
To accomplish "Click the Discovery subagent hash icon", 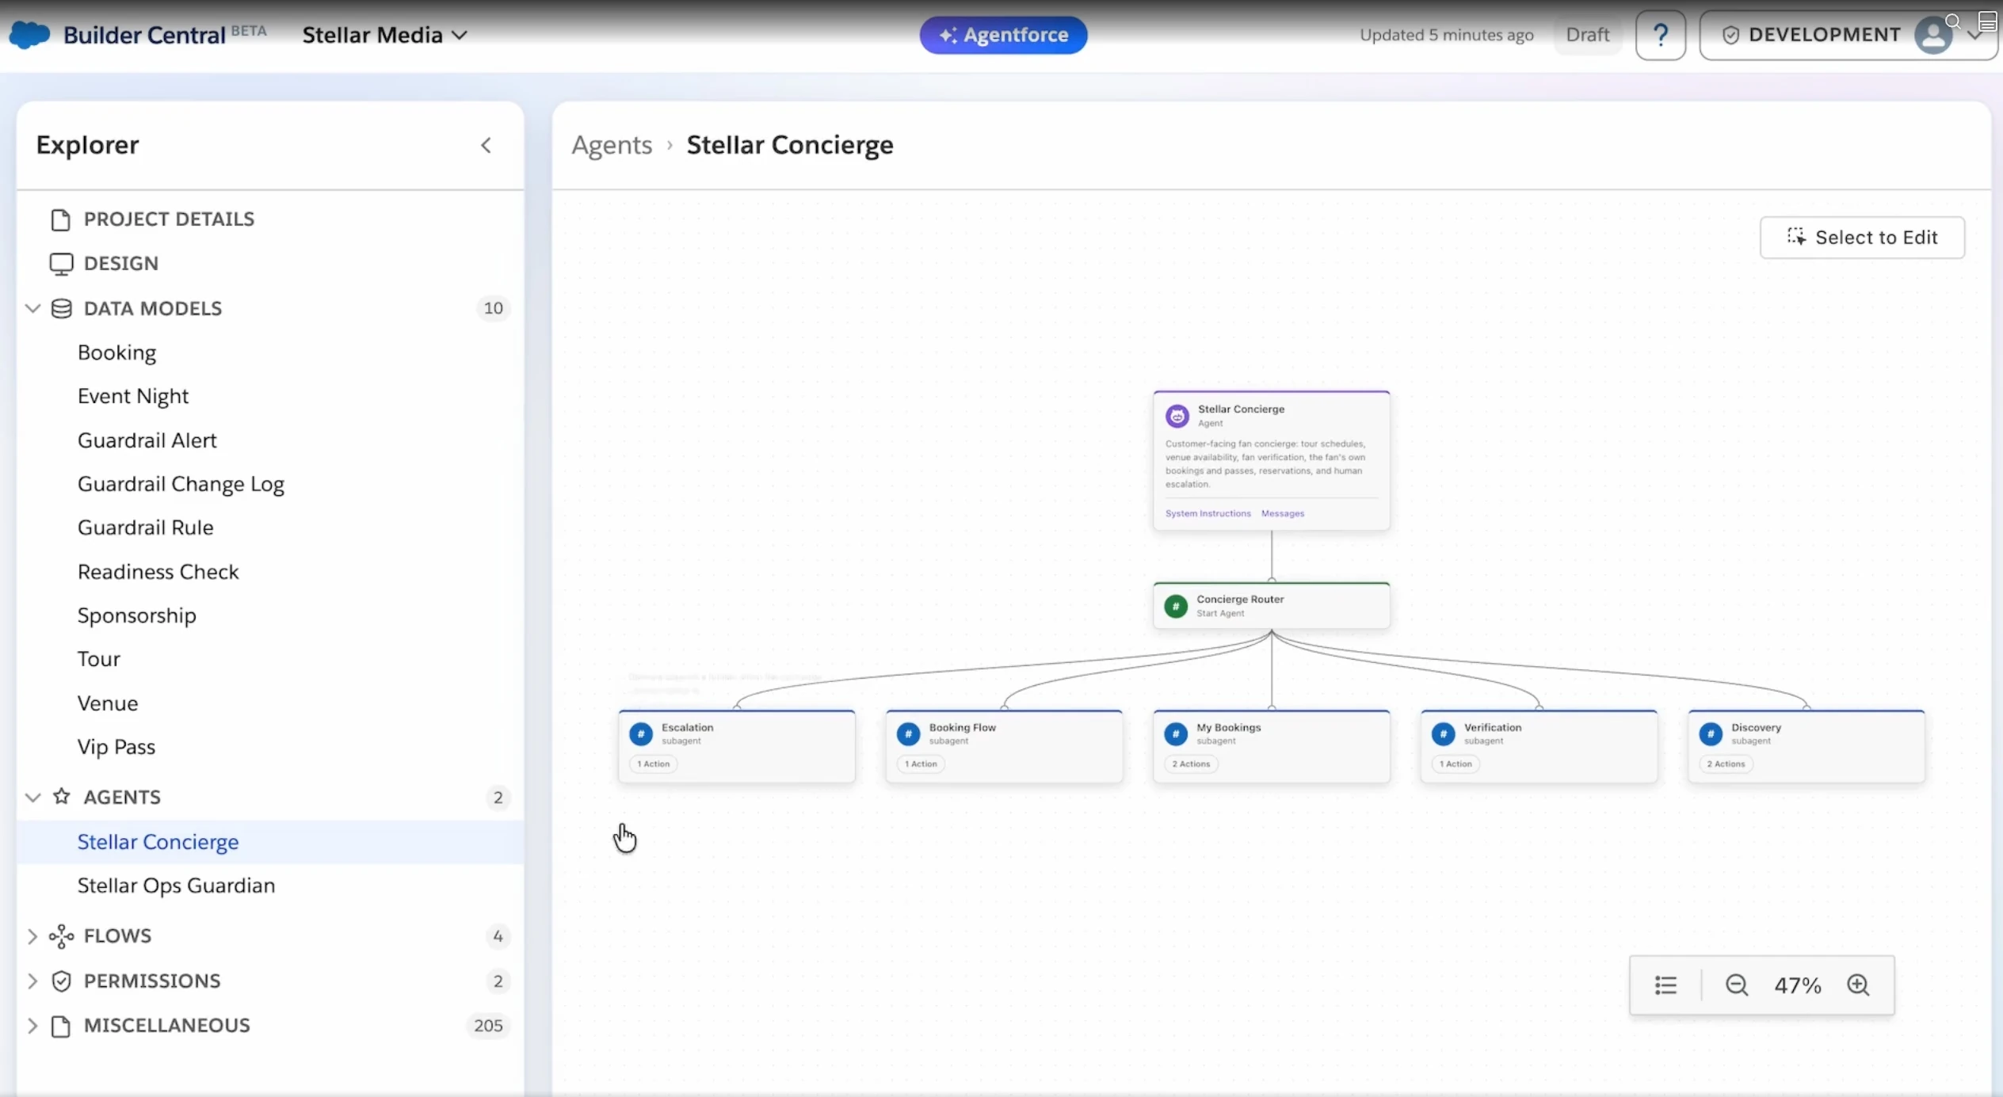I will 1711,733.
